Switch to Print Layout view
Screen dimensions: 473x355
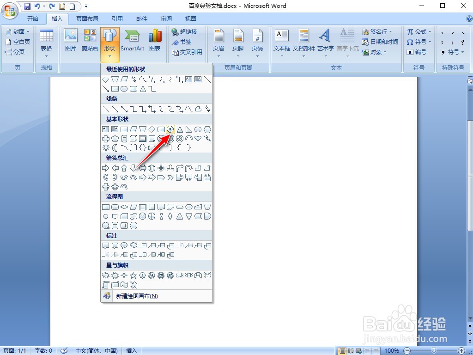[342, 351]
